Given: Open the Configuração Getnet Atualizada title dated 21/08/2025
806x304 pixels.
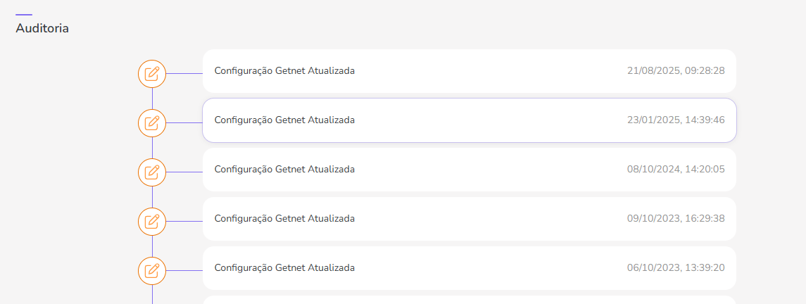Looking at the screenshot, I should [284, 71].
